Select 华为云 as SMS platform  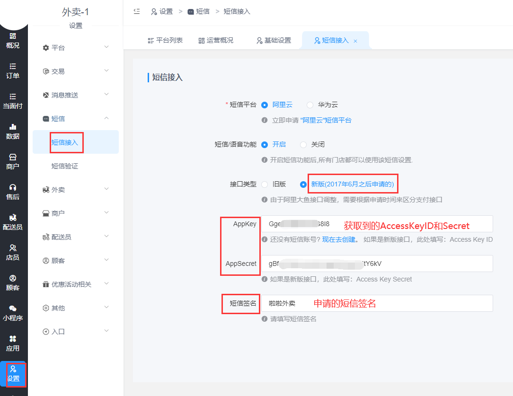pos(310,105)
